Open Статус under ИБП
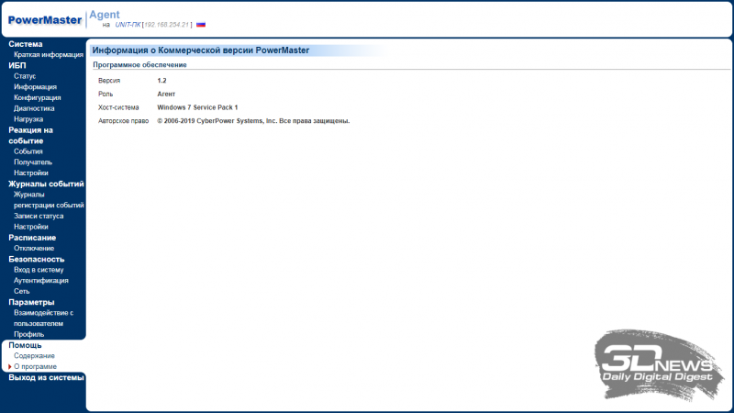Viewport: 734px width, 413px height. [25, 76]
